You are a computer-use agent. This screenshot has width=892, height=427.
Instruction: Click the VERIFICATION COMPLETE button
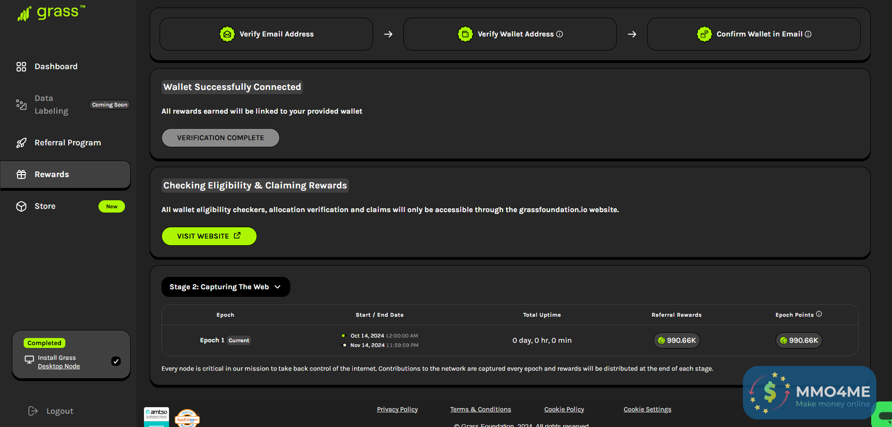coord(220,138)
